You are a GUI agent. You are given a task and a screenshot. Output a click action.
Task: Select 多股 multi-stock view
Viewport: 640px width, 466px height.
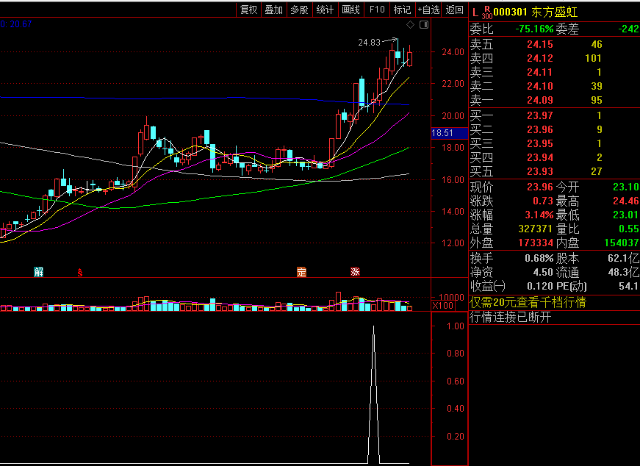point(299,10)
